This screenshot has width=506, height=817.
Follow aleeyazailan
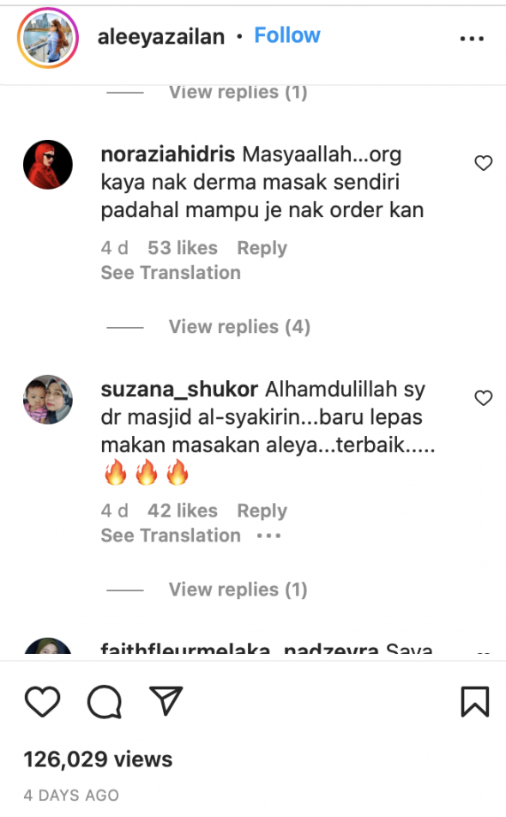286,35
